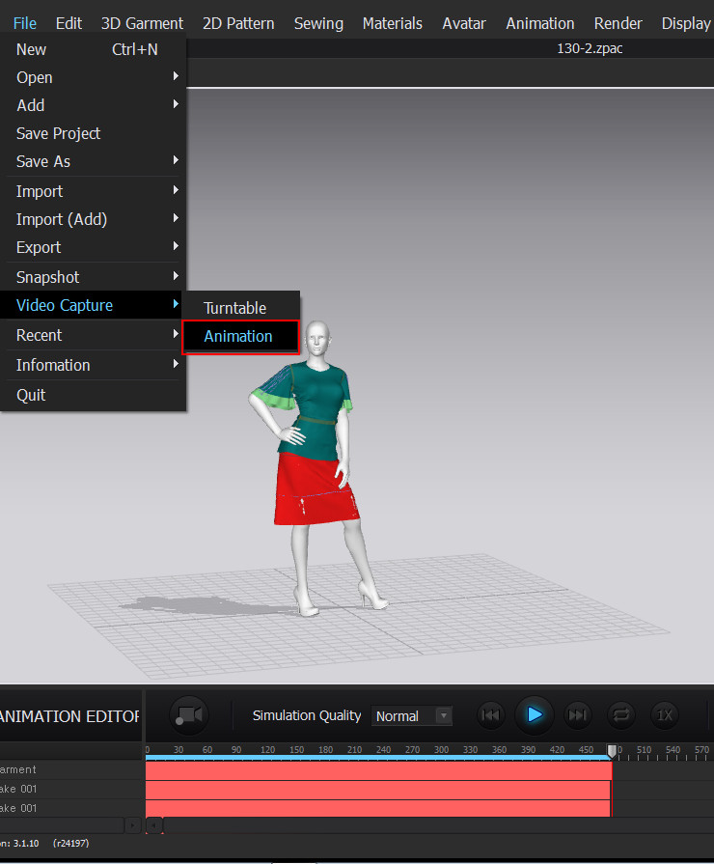
Task: Toggle the loop playback button
Action: 620,715
